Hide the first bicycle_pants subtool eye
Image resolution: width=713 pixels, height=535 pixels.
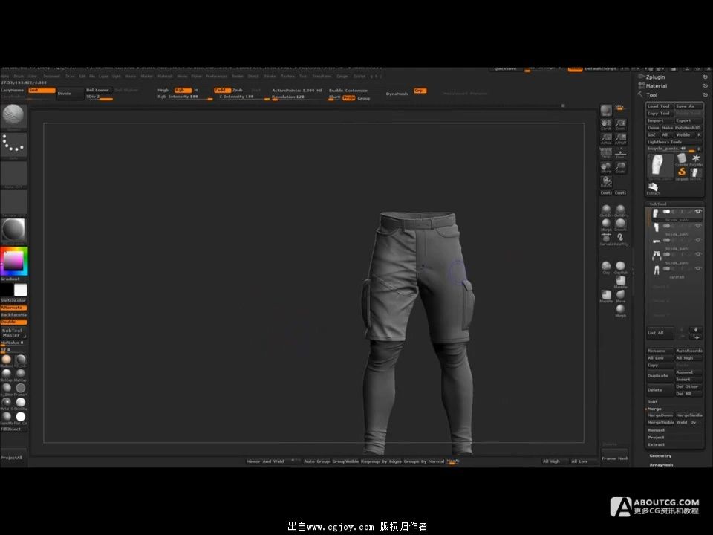point(698,212)
